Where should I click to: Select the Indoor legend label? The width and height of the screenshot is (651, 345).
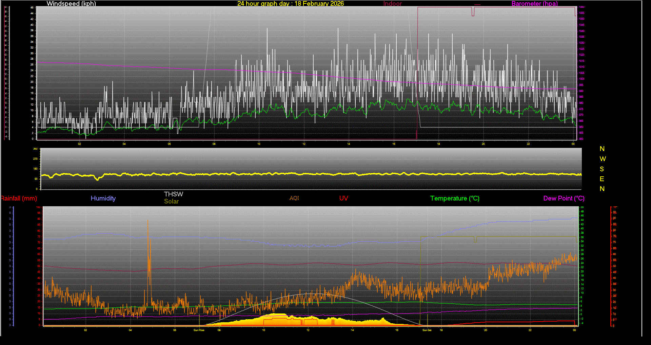pos(392,4)
